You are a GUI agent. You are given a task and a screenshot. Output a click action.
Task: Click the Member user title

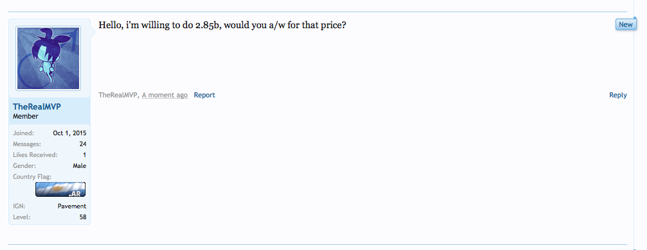26,117
